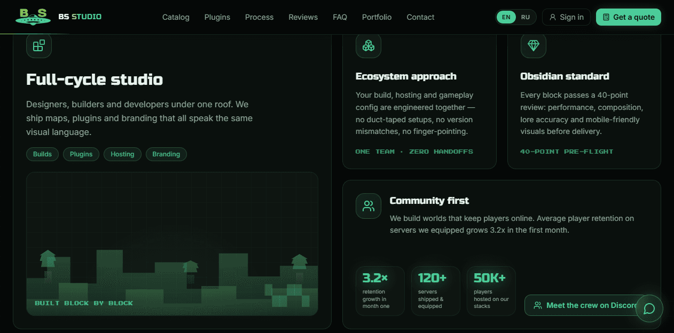This screenshot has width=674, height=333.
Task: Select the Hosting tag chip
Action: pyautogui.click(x=122, y=154)
